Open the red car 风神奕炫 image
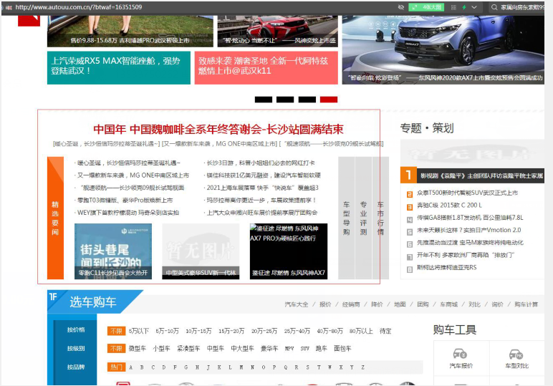553x386 pixels. coord(277,31)
